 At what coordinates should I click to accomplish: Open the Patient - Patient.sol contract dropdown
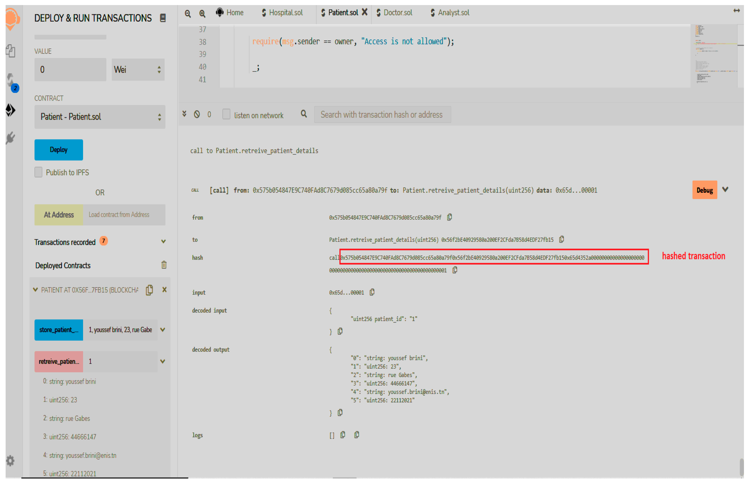(100, 117)
